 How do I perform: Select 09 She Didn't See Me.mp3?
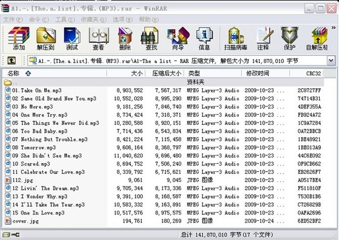47,156
